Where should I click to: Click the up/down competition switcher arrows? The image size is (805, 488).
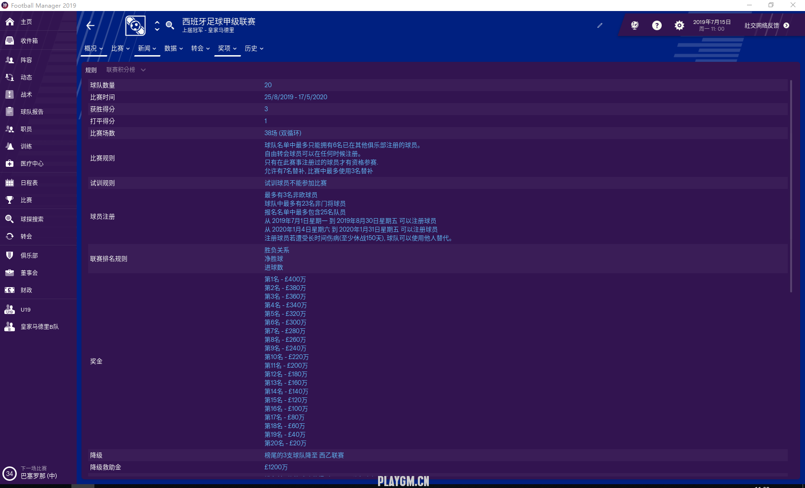pos(157,26)
